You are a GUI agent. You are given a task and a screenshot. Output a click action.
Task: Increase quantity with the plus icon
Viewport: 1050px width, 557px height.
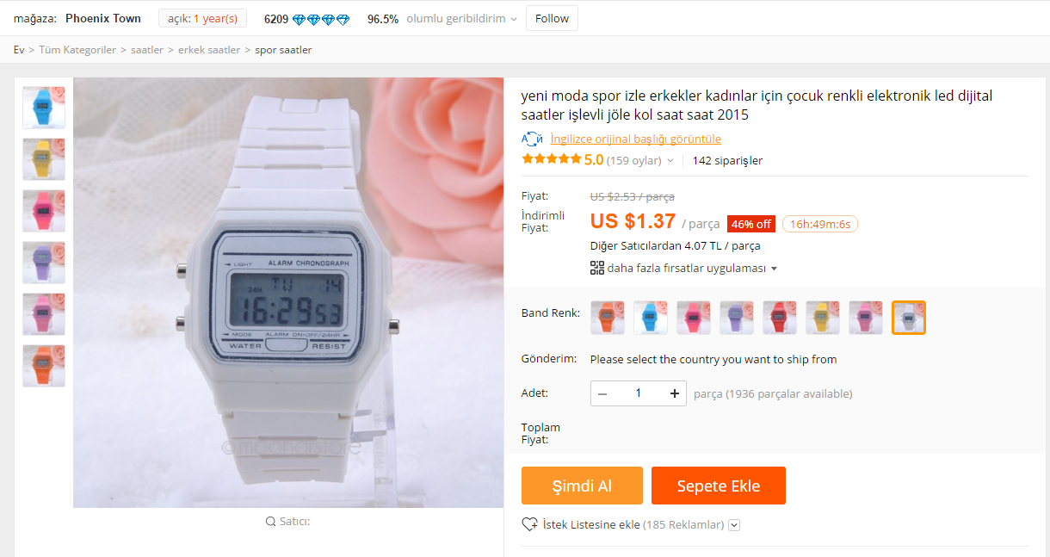675,393
